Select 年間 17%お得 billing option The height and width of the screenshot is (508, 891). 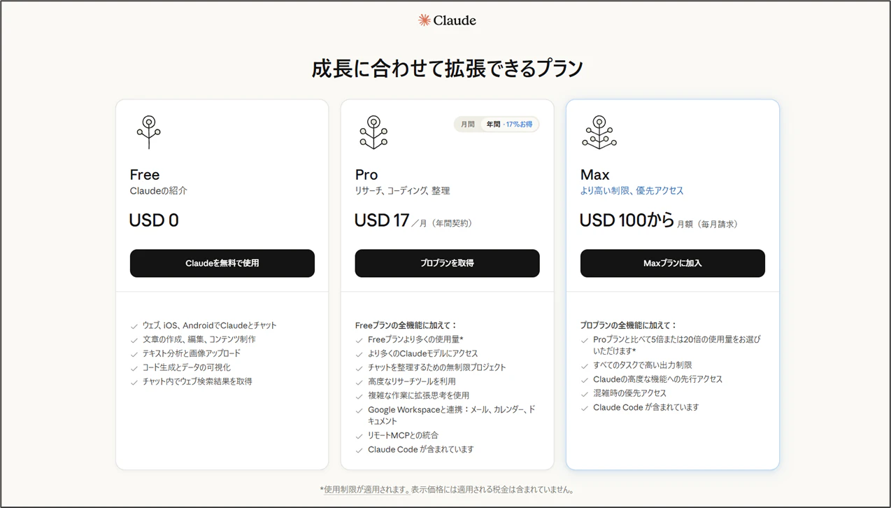[510, 125]
